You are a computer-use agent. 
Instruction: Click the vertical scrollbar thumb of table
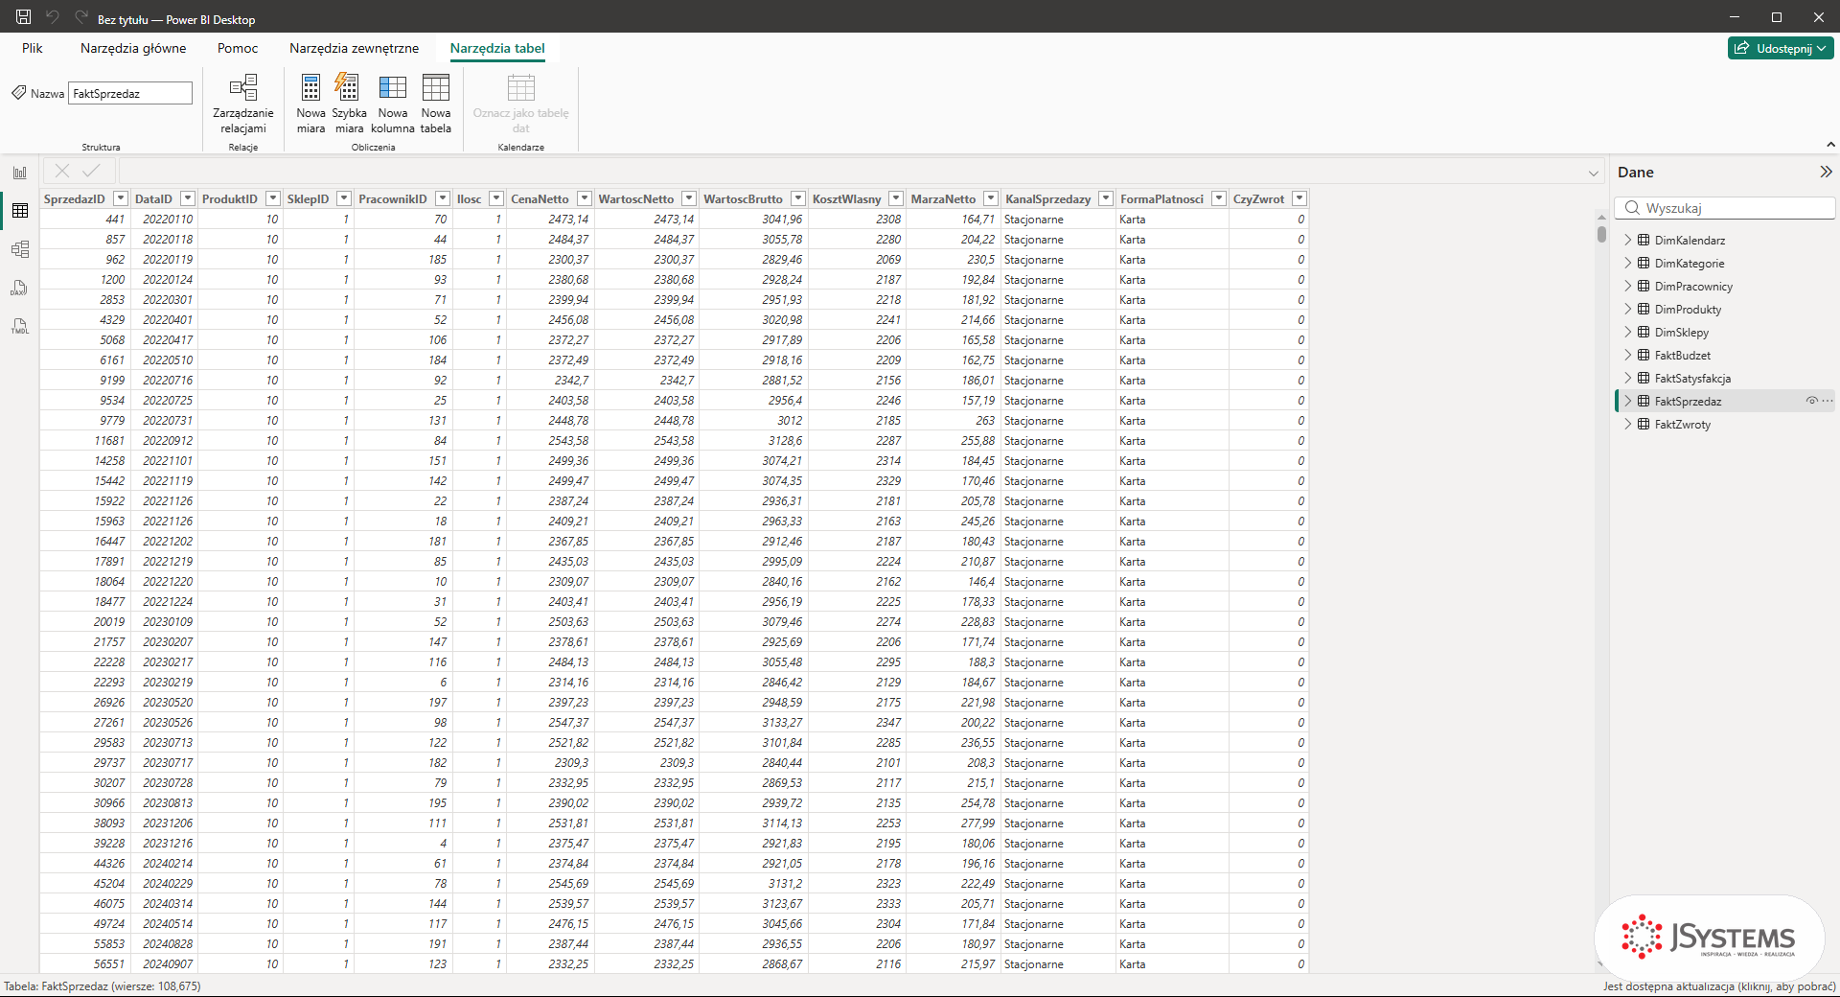[1601, 233]
